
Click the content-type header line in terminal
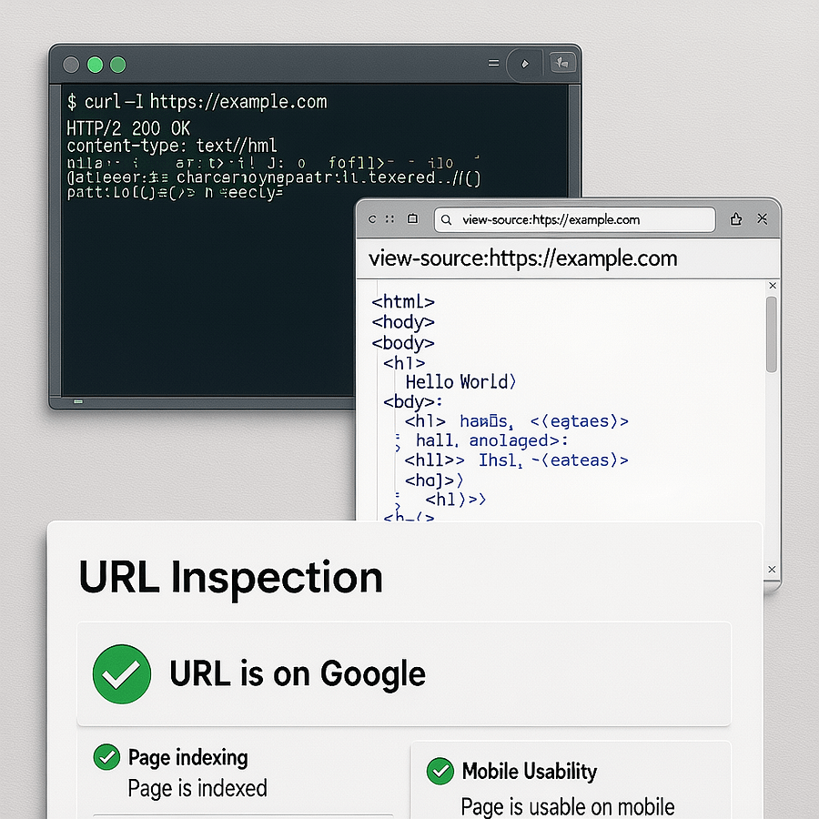click(172, 146)
